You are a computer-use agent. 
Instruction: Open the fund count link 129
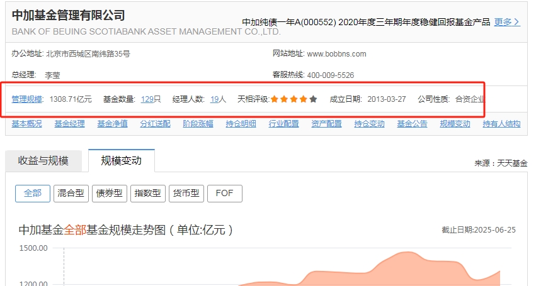click(147, 99)
